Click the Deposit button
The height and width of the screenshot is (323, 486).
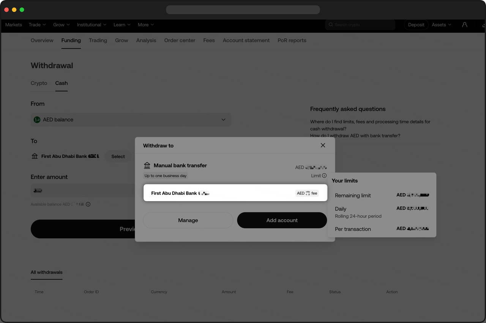(416, 25)
